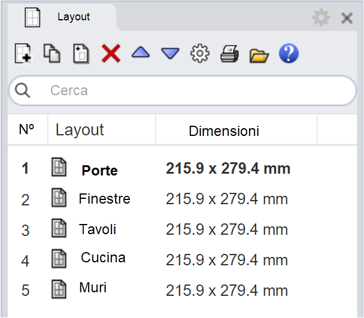364x318 pixels.
Task: Click the Copy Layout icon
Action: pos(52,53)
